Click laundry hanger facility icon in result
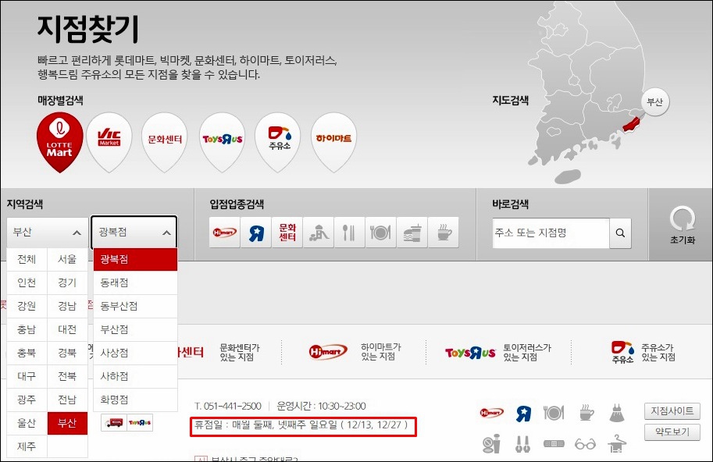Screen dimensions: 713x462 [x=617, y=444]
